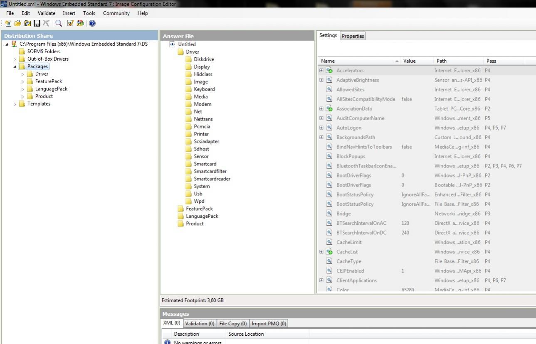Click the Diskdrive folder icon in Answer File
Viewport: 536px width, 344px height.
point(189,59)
